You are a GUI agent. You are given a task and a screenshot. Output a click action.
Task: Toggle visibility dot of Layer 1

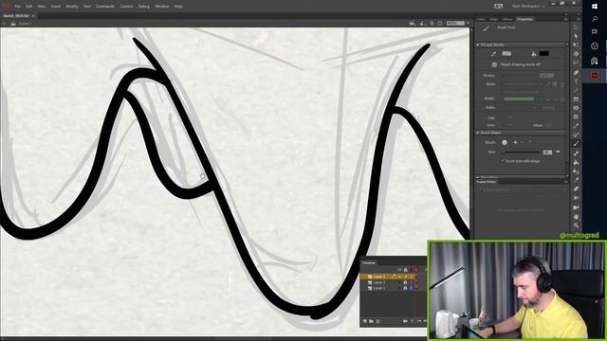(x=399, y=288)
